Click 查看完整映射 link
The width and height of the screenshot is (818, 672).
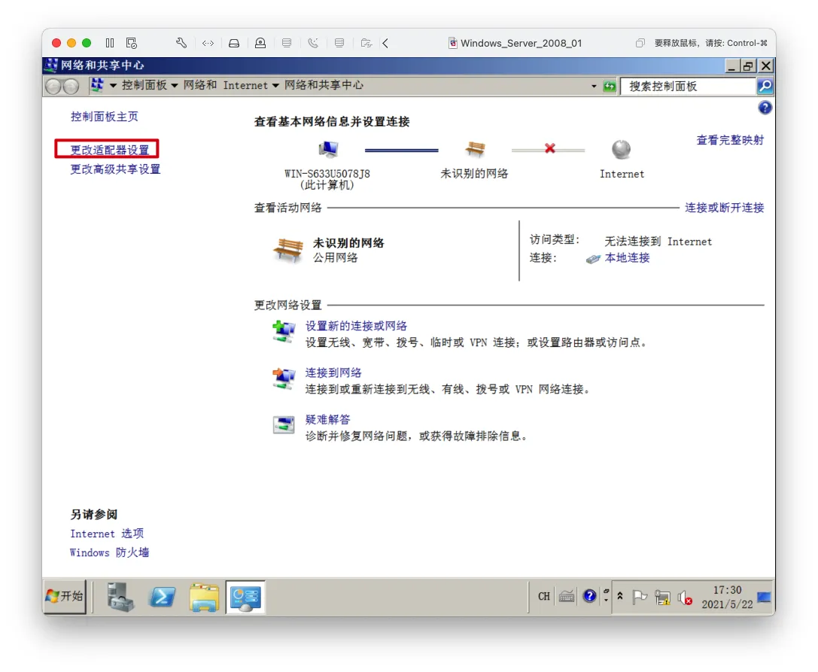pos(731,140)
